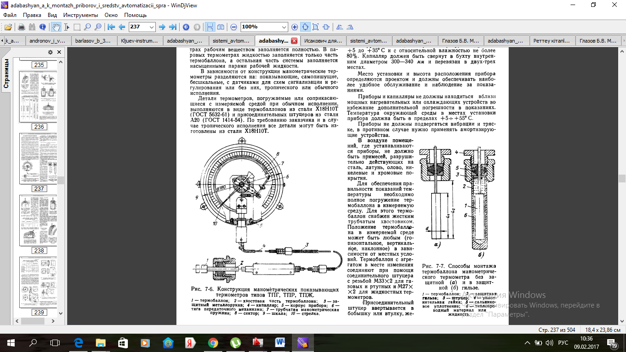Viewport: 626px width, 352px height.
Task: Rotate the page left
Action: pos(340,27)
